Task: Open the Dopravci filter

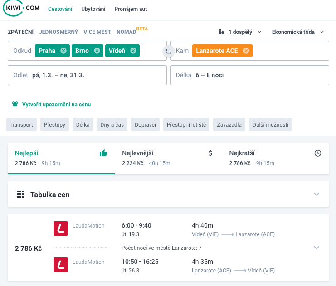Action: click(x=145, y=124)
